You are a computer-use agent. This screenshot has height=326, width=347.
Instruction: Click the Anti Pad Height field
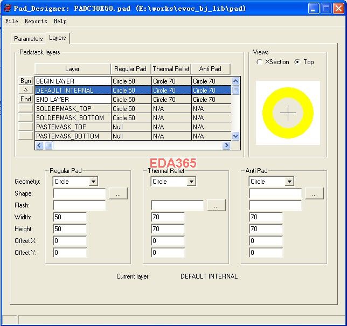point(266,229)
